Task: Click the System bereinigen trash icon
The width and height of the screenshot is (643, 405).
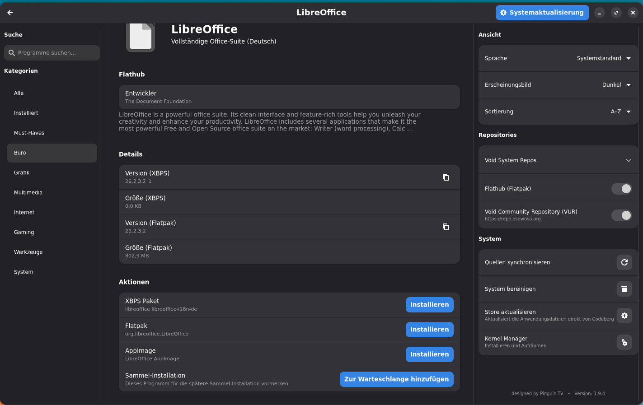Action: pyautogui.click(x=624, y=289)
